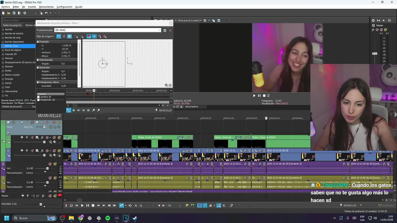
Task: Open Steam from the Windows taskbar
Action: tap(135, 218)
